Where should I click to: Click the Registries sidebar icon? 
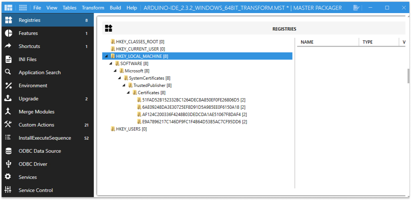(x=8, y=20)
